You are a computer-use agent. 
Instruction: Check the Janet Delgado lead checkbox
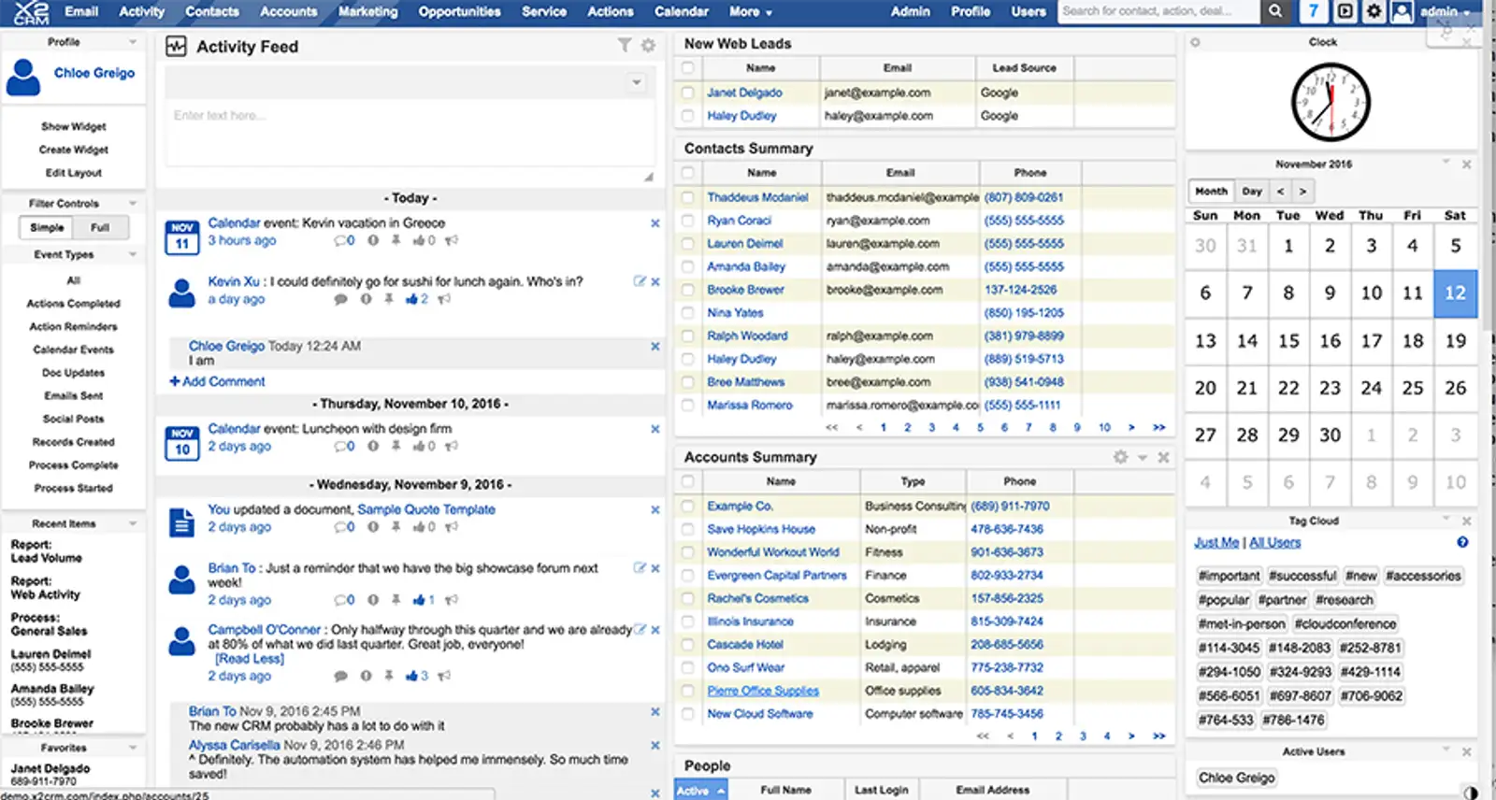(688, 93)
